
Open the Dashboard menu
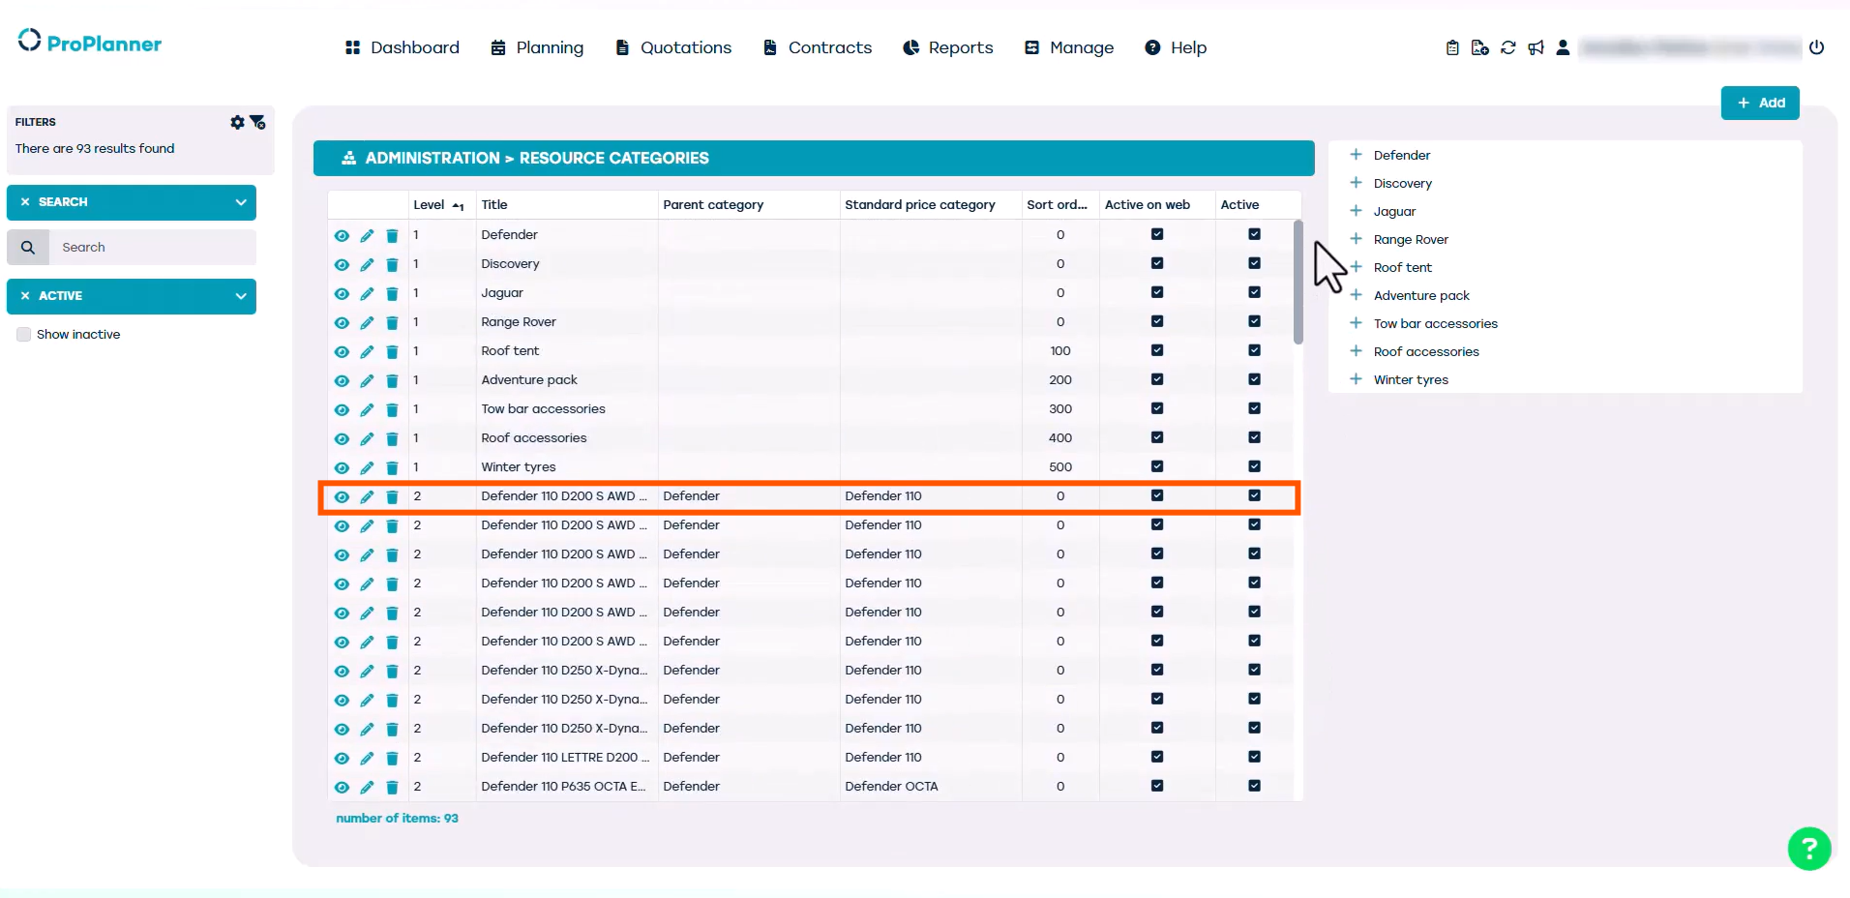tap(403, 47)
